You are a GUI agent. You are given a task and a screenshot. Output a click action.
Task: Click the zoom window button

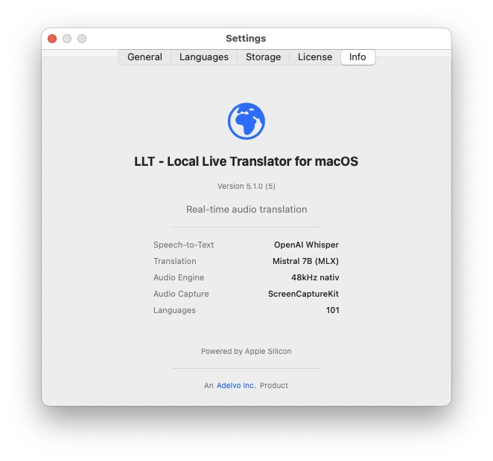coord(82,39)
